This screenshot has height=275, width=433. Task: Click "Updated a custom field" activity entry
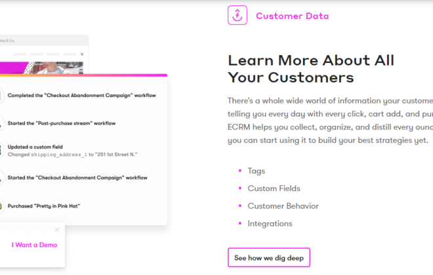tap(35, 147)
